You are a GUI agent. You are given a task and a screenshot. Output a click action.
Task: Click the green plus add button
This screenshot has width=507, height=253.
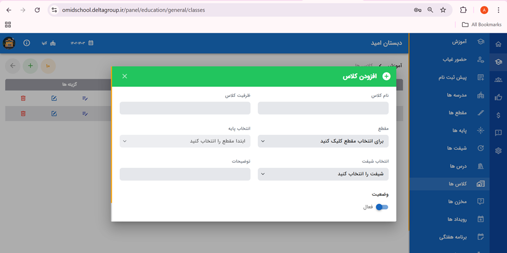click(30, 66)
